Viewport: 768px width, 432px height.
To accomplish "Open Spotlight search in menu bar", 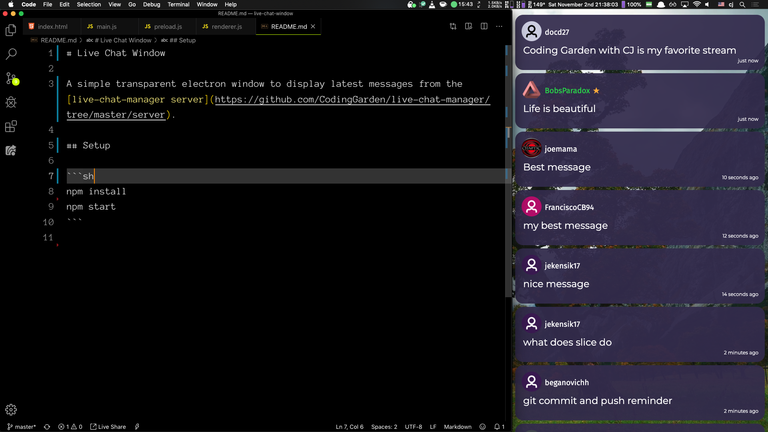I will 742,4.
